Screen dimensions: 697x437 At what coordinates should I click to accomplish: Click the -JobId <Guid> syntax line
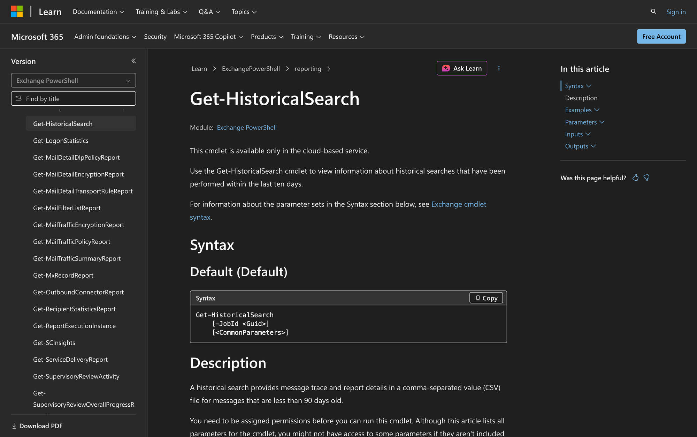(x=240, y=324)
